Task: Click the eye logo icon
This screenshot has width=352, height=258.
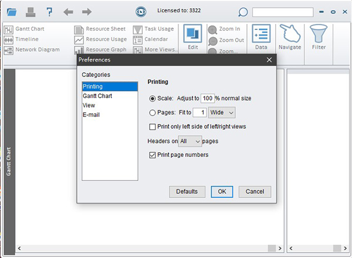Action: tap(141, 12)
